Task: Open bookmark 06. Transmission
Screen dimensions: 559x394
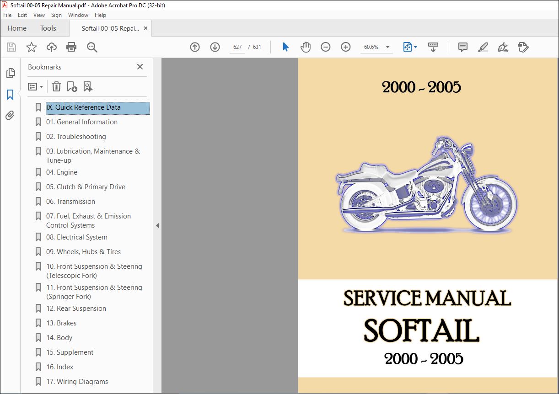Action: [x=70, y=202]
